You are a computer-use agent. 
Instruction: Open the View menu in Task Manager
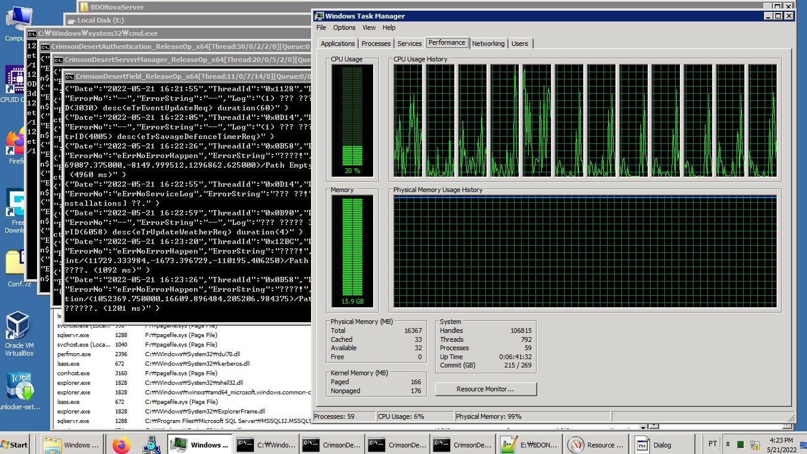(369, 27)
